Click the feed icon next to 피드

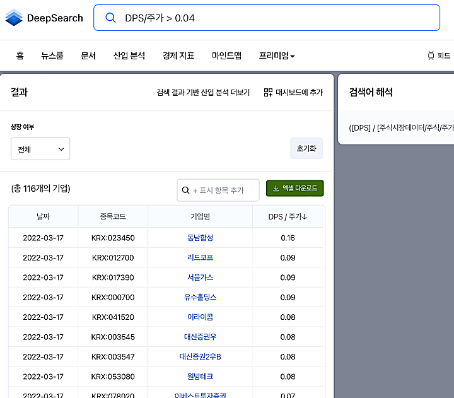point(431,56)
